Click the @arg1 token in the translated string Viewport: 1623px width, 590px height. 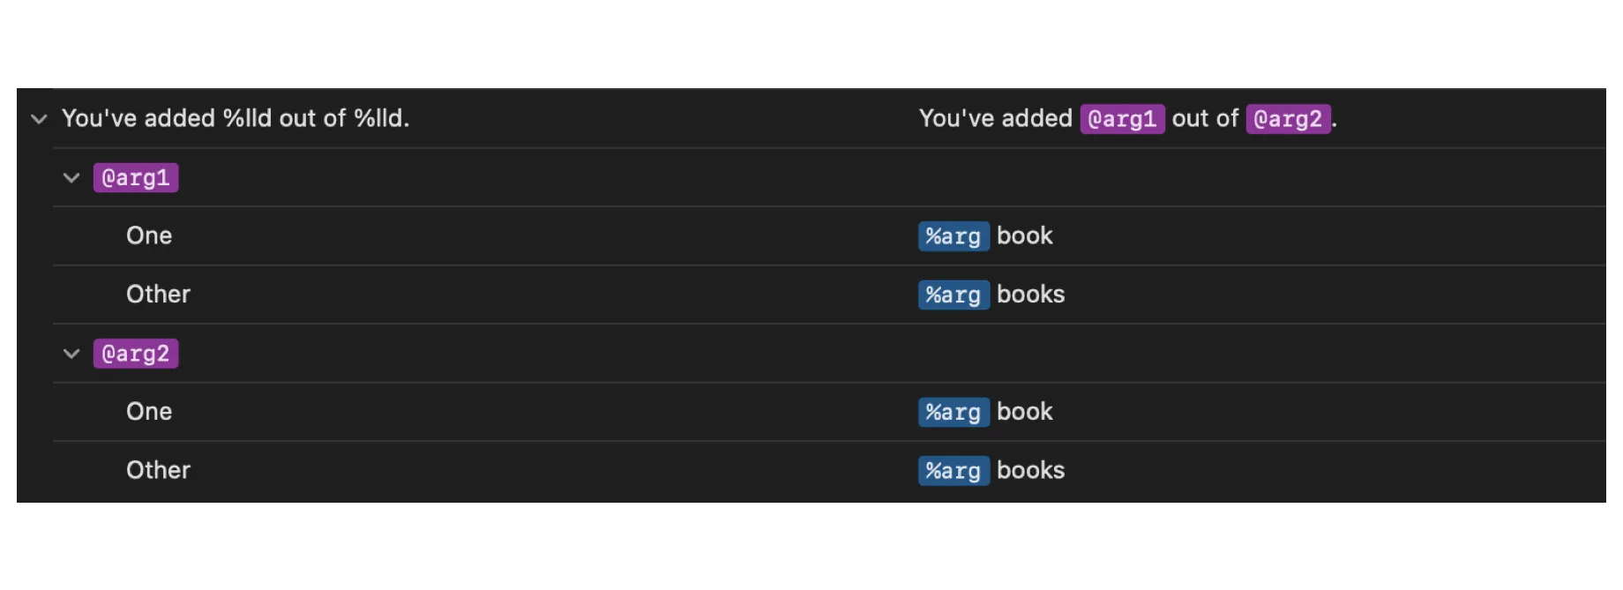(1122, 119)
